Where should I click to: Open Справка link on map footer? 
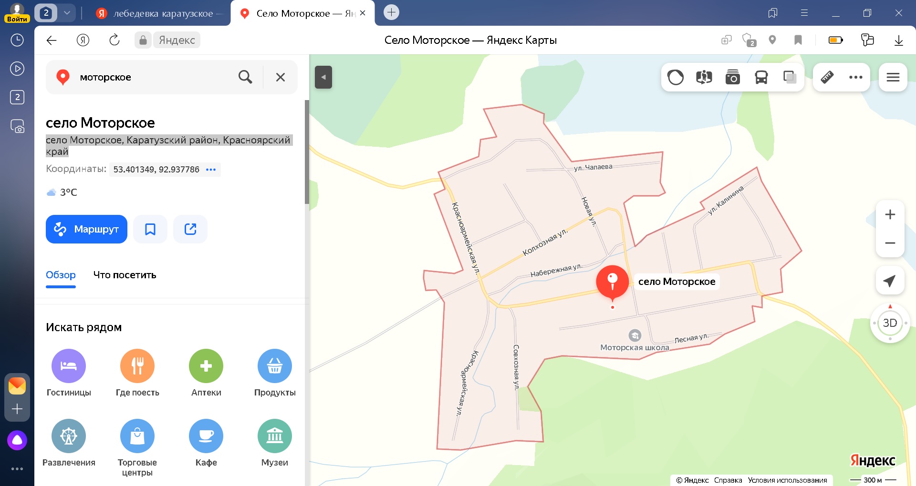pyautogui.click(x=728, y=480)
